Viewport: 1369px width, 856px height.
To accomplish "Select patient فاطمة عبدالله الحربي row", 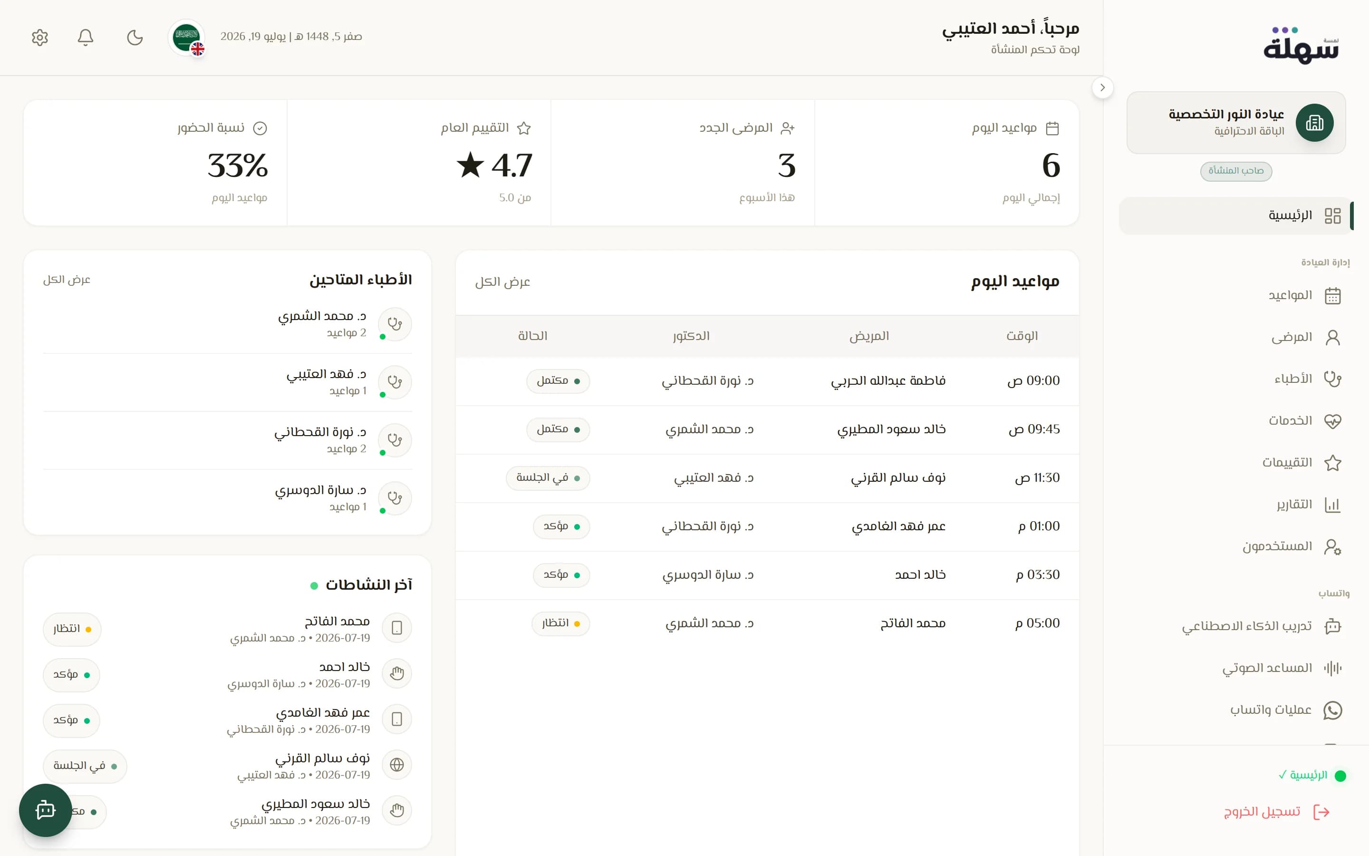I will (767, 381).
